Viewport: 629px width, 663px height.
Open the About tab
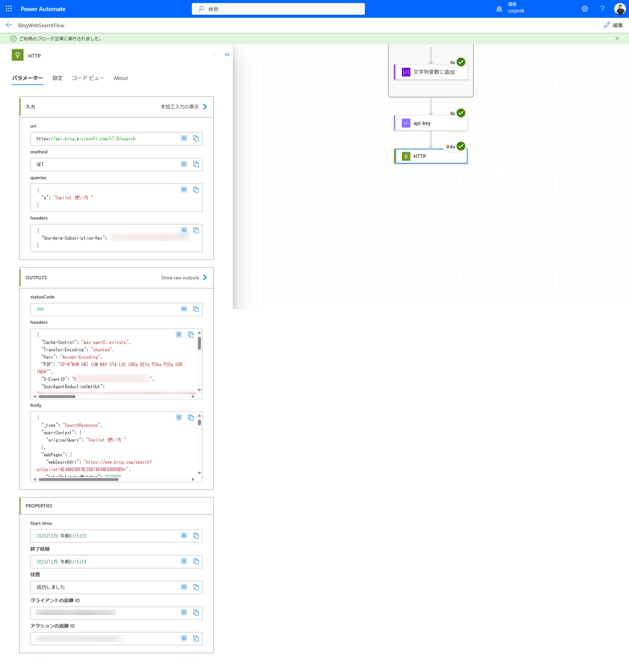pos(121,78)
